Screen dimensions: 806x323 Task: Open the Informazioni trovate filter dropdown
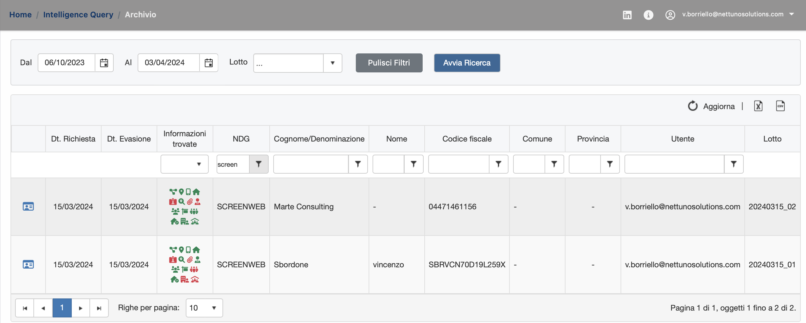pos(184,164)
